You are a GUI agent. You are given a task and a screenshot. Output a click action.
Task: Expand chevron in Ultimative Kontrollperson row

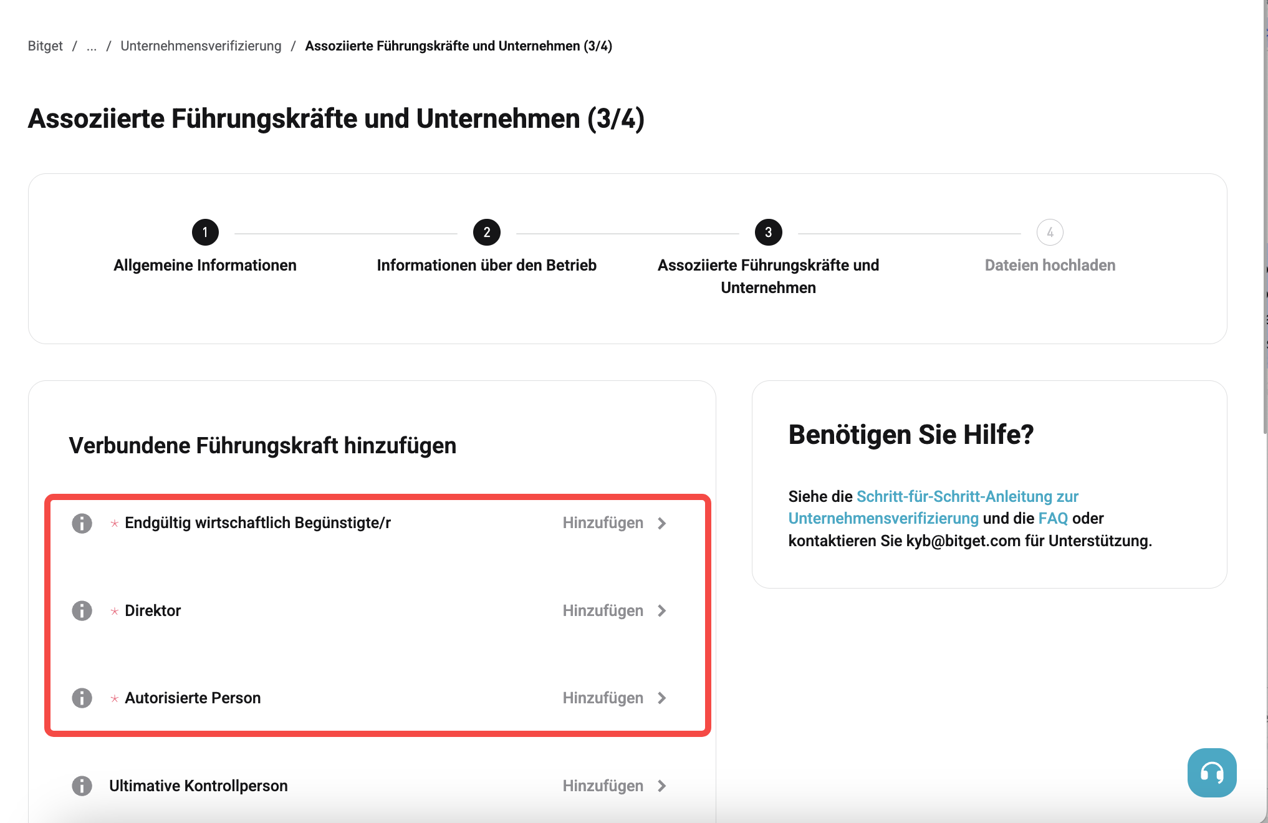click(x=662, y=786)
